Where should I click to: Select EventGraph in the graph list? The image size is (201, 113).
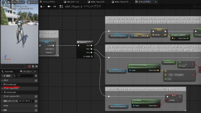[11, 85]
